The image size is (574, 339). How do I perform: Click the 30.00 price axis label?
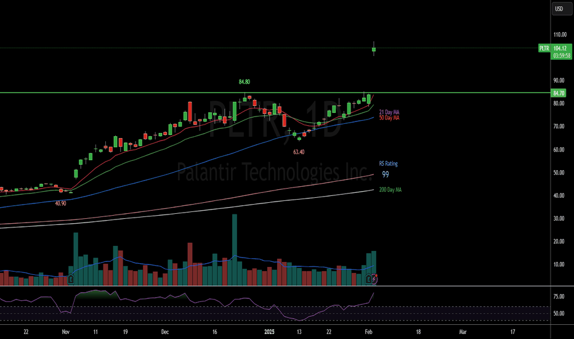(x=559, y=218)
